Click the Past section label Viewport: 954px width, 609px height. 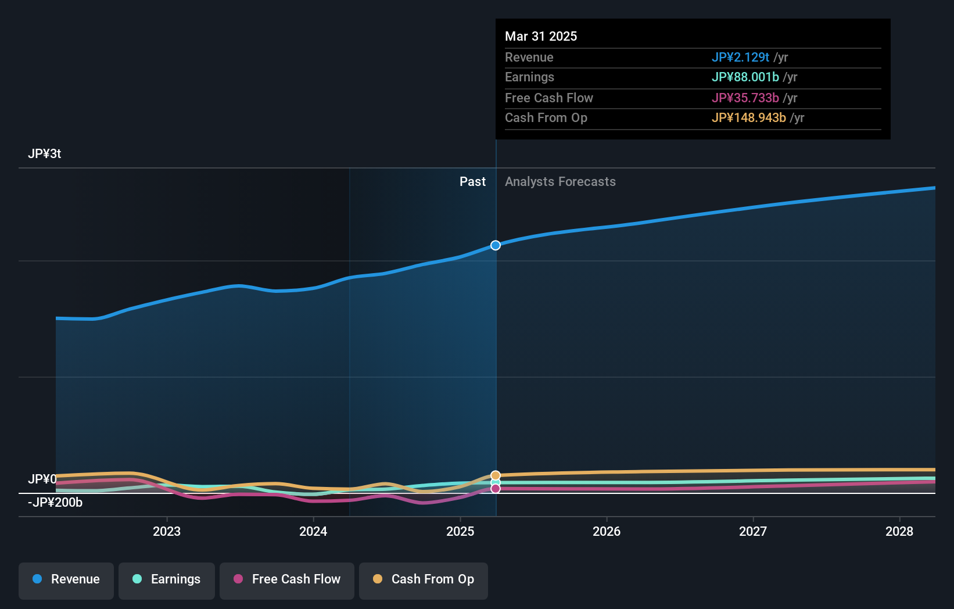pos(472,181)
